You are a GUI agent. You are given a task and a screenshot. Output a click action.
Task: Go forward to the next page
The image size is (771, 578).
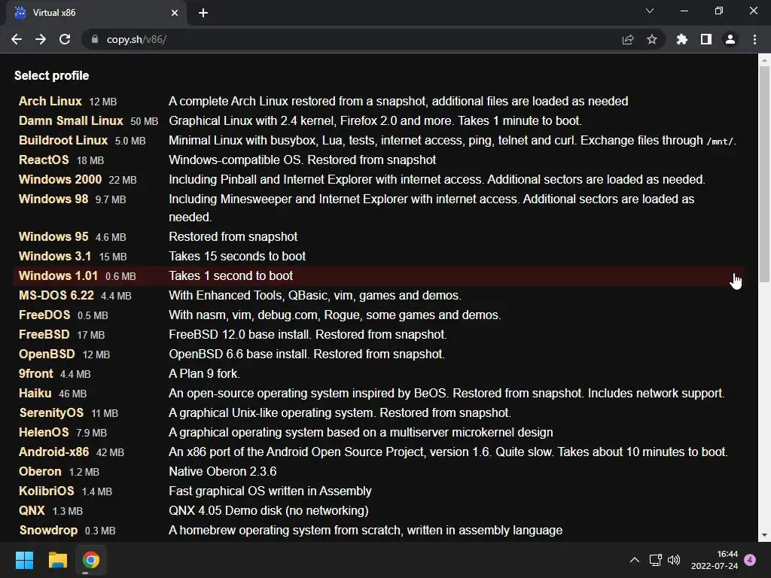[x=41, y=39]
